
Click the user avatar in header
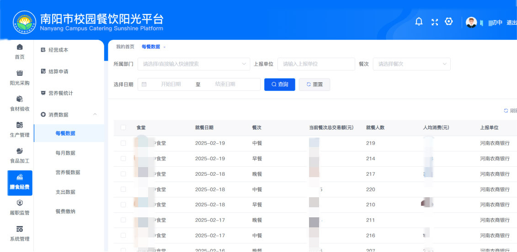[x=471, y=22]
